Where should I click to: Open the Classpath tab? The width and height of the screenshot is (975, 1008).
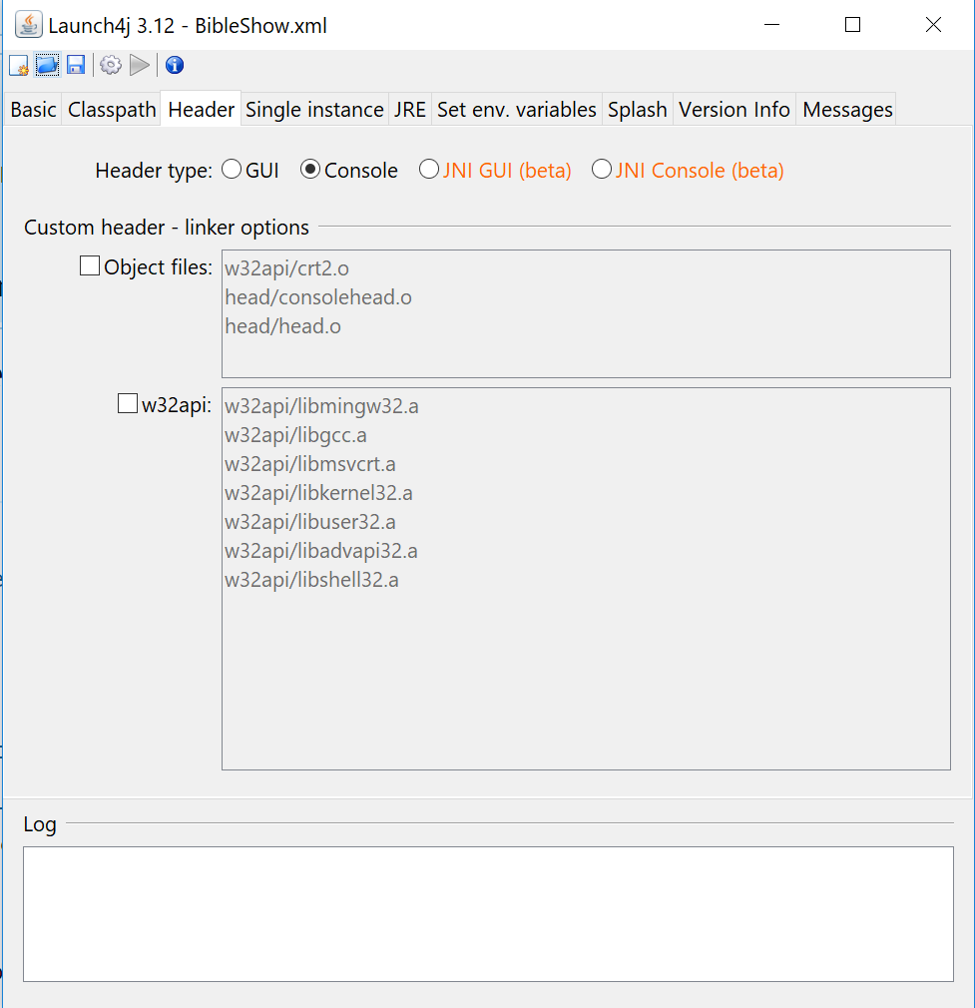pos(112,110)
